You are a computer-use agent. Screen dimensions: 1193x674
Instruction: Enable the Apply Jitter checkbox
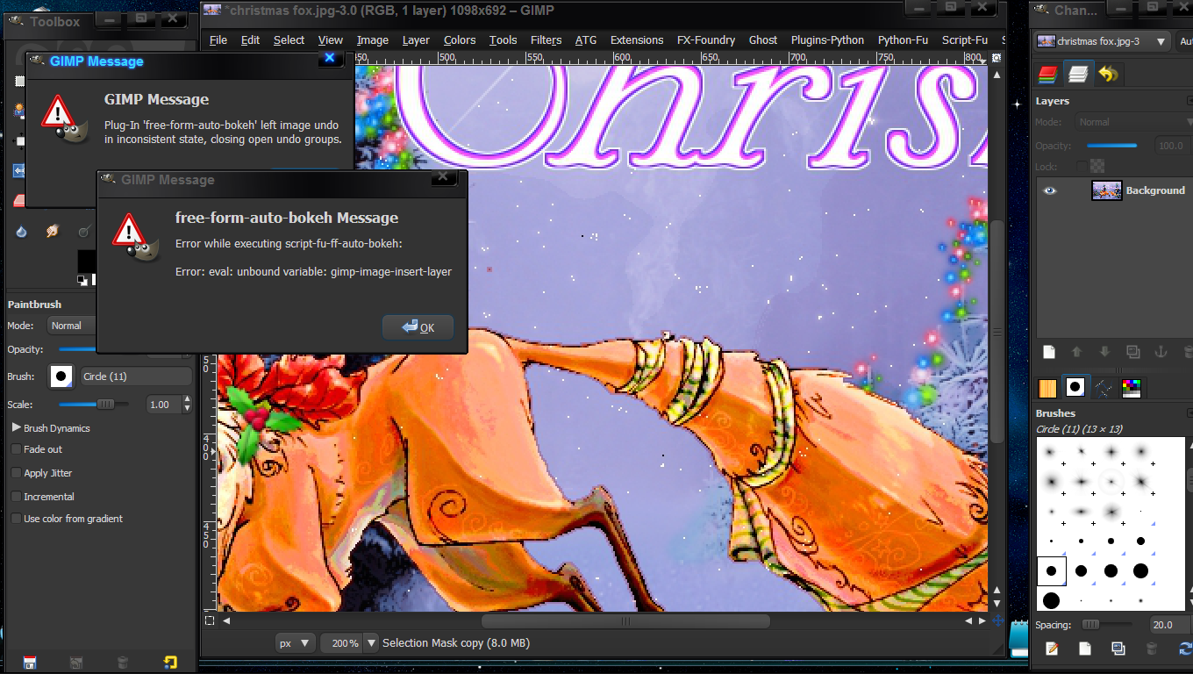pos(16,473)
